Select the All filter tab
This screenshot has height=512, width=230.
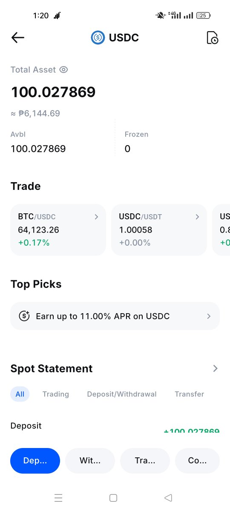click(x=20, y=394)
